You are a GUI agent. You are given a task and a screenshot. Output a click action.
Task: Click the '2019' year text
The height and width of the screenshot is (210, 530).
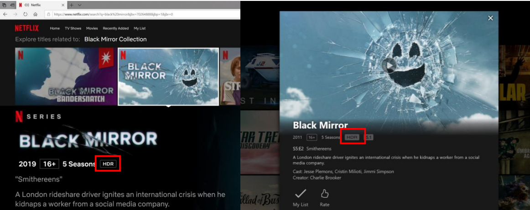pos(27,164)
